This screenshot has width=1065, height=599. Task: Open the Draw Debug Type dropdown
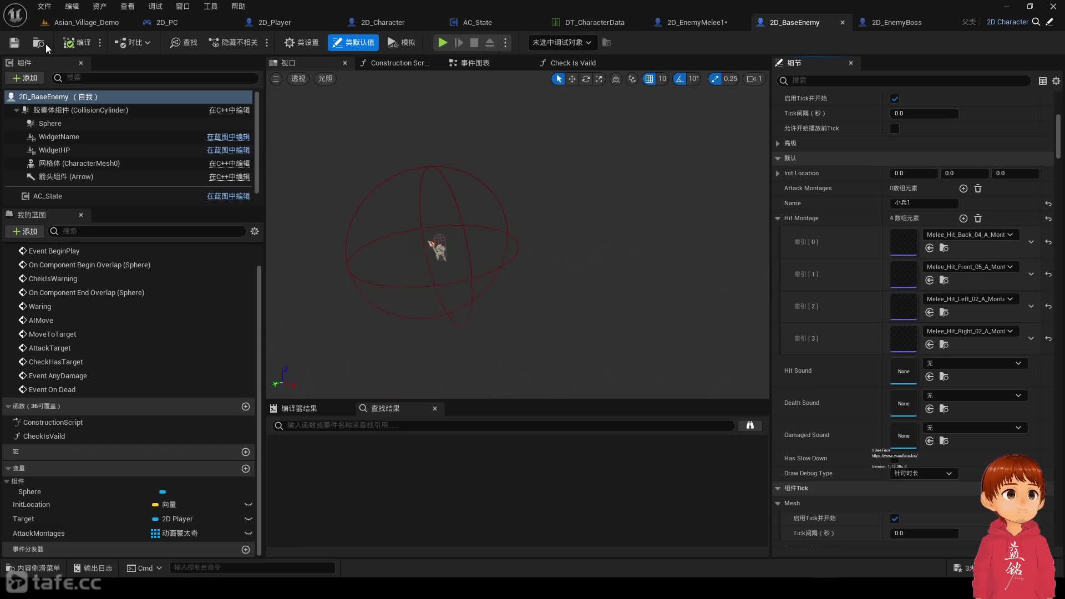(x=923, y=474)
